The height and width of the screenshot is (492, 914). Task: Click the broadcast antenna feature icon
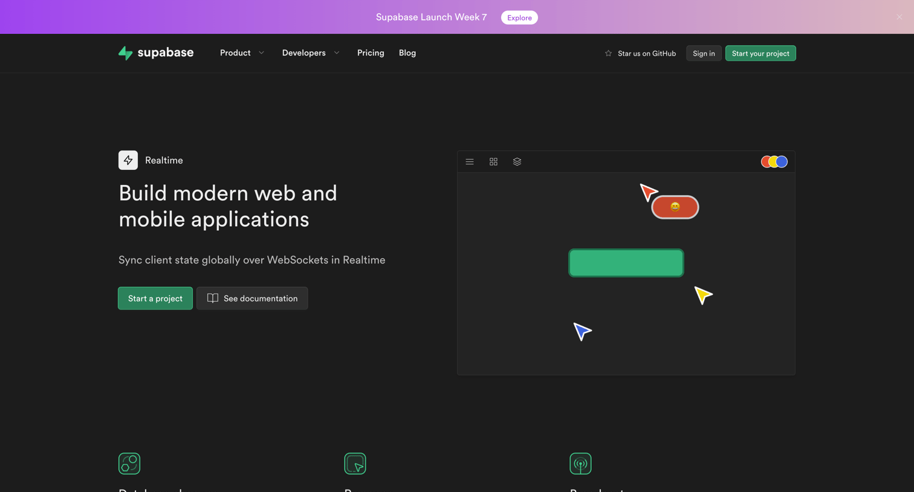[x=580, y=464]
